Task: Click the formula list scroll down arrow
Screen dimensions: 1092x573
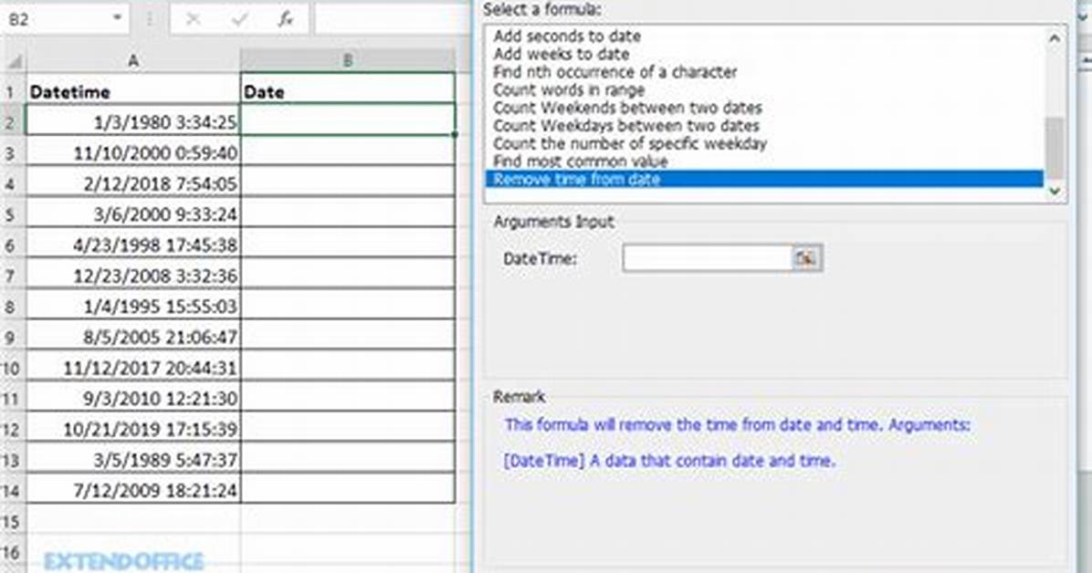Action: [x=1055, y=190]
